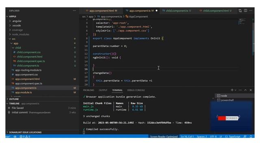Screen dimensions: 260x146
Task: Collapse the HPPUI root folder
Action: pos(7,17)
